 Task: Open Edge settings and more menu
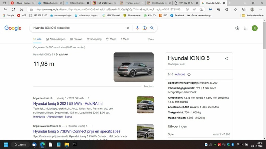tap(261, 10)
